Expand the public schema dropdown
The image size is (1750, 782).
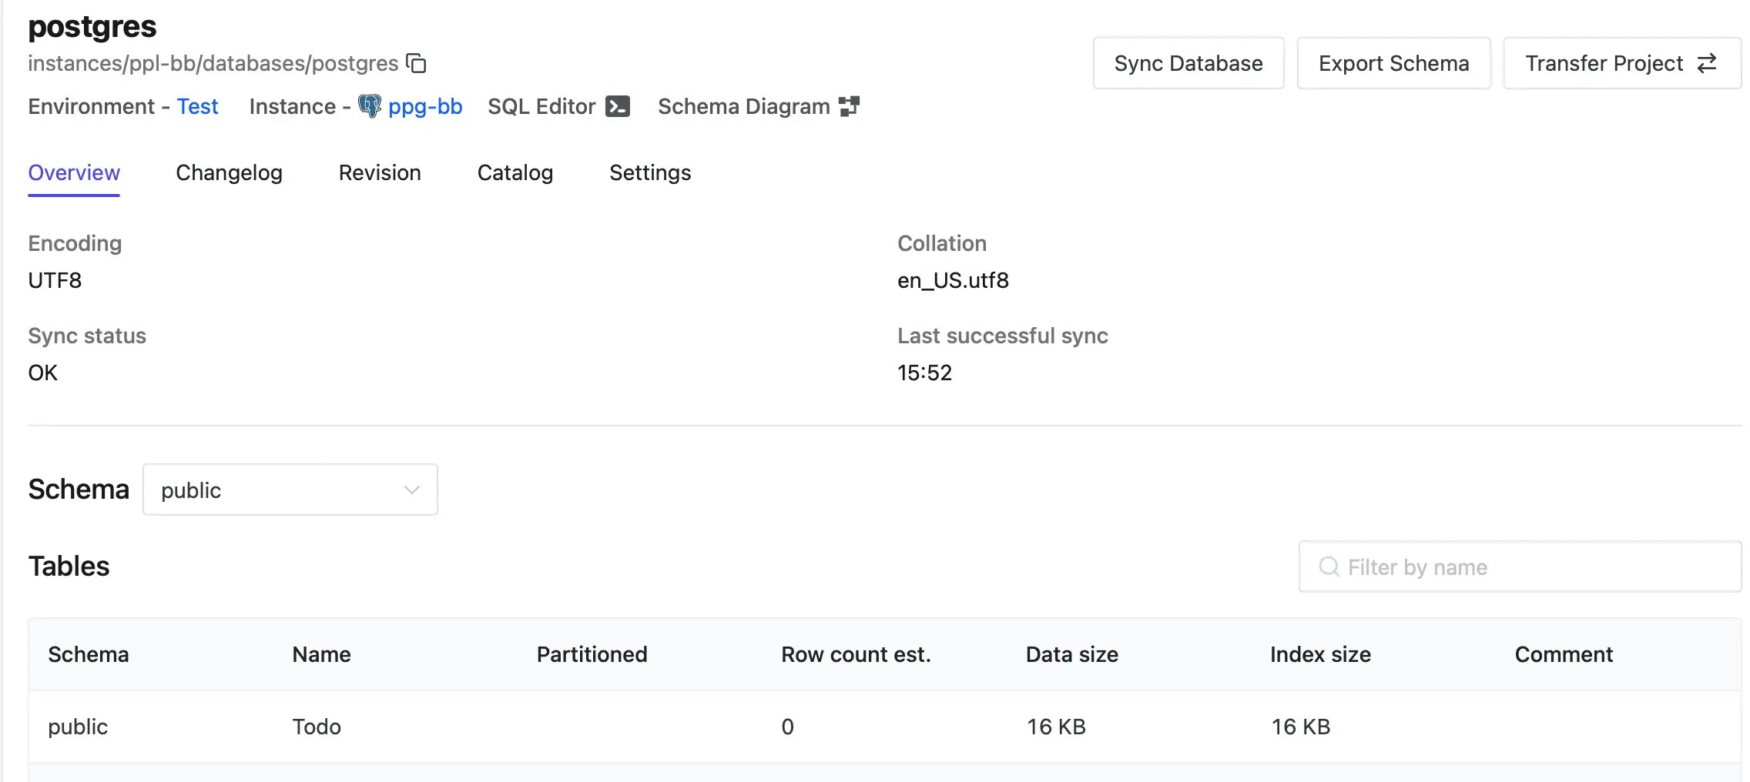[x=290, y=490]
